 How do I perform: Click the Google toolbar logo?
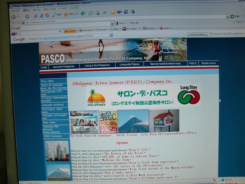[x=16, y=28]
